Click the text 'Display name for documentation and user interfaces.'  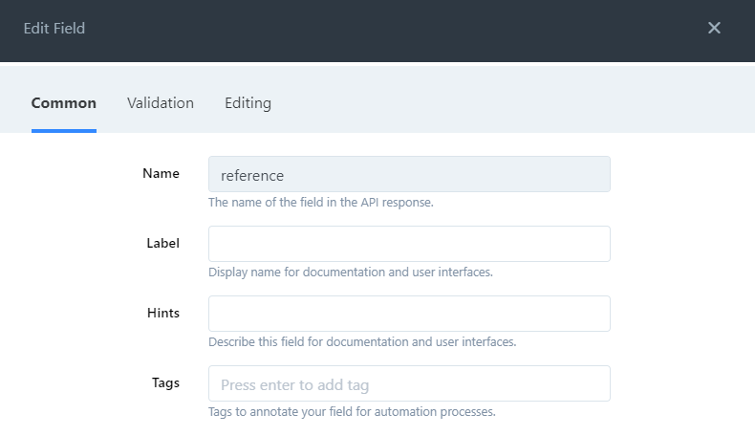(351, 272)
